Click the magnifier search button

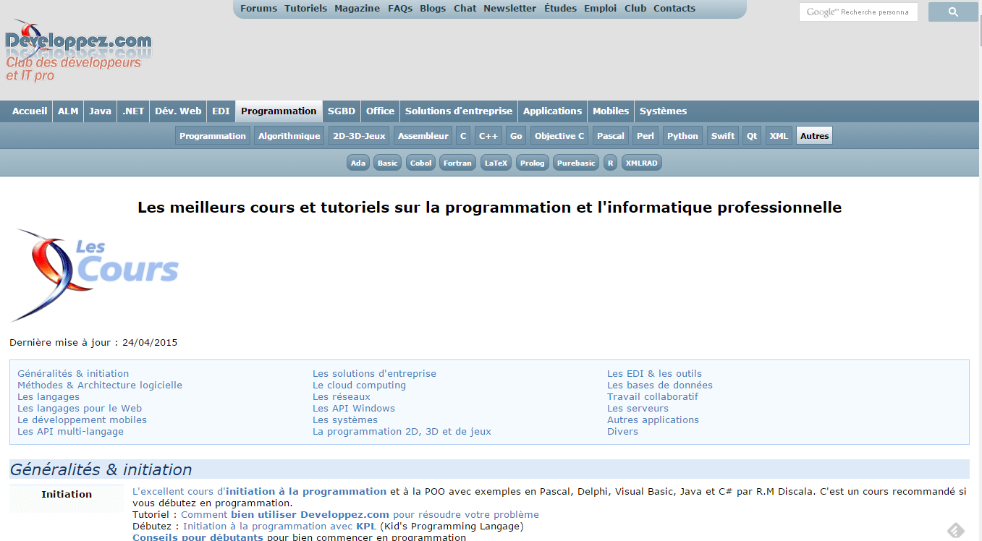(x=952, y=12)
